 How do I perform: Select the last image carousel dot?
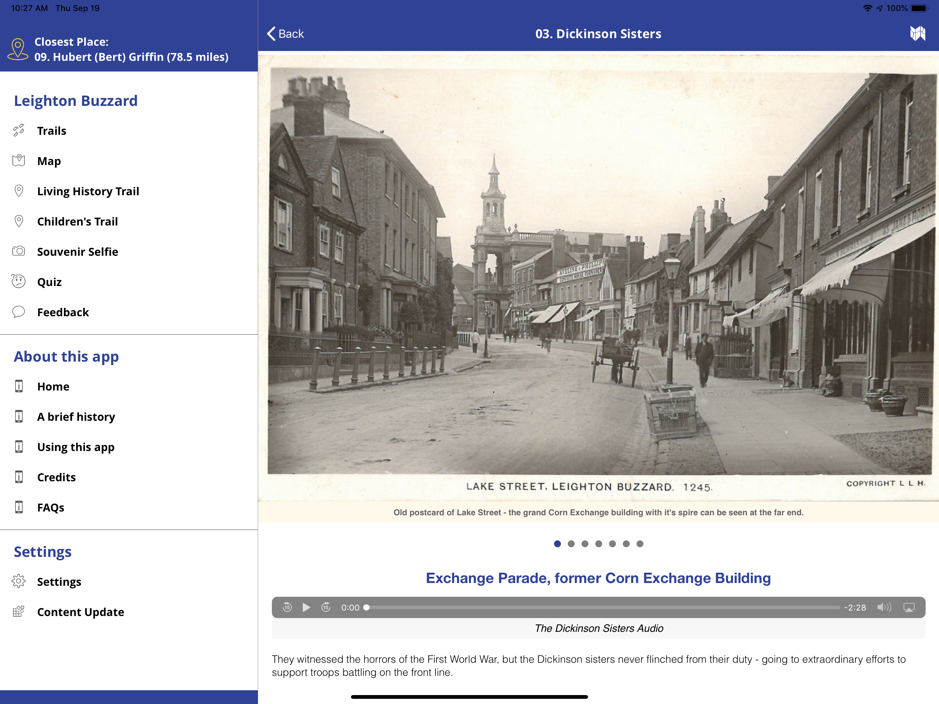(x=640, y=544)
